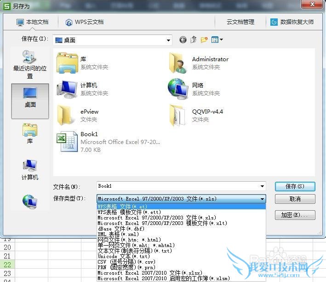This screenshot has height=282, width=326.
Task: Select row 20 header in spreadsheet
Action: tap(7, 247)
